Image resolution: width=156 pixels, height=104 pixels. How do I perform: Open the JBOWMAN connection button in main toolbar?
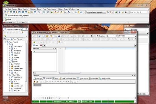[17, 16]
